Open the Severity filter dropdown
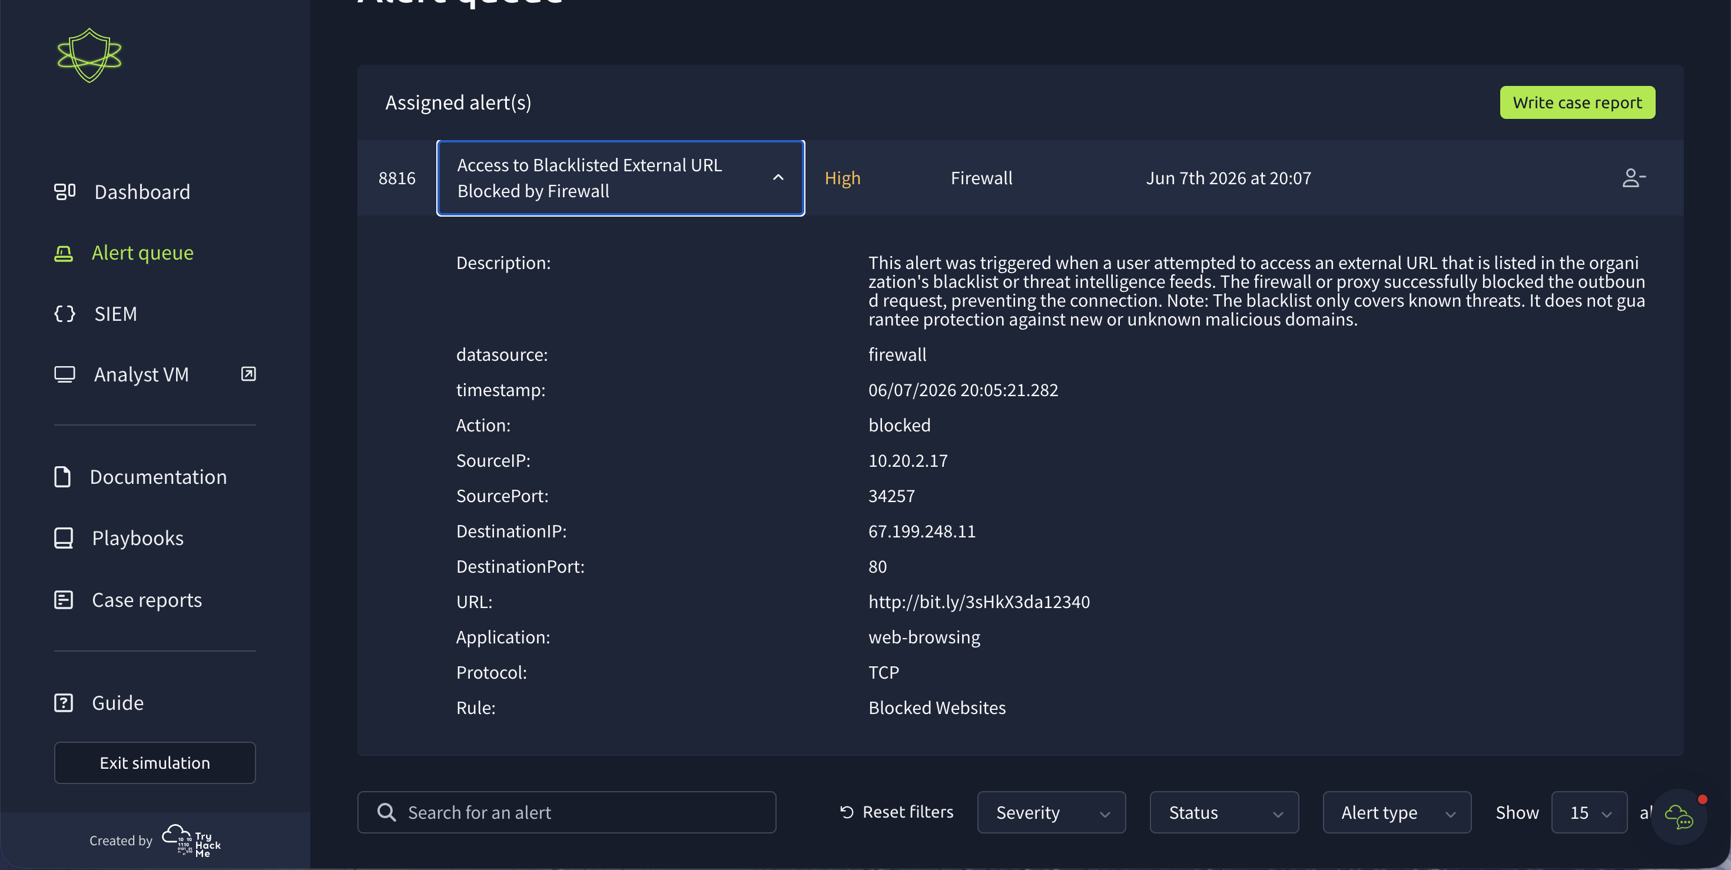 (1052, 812)
